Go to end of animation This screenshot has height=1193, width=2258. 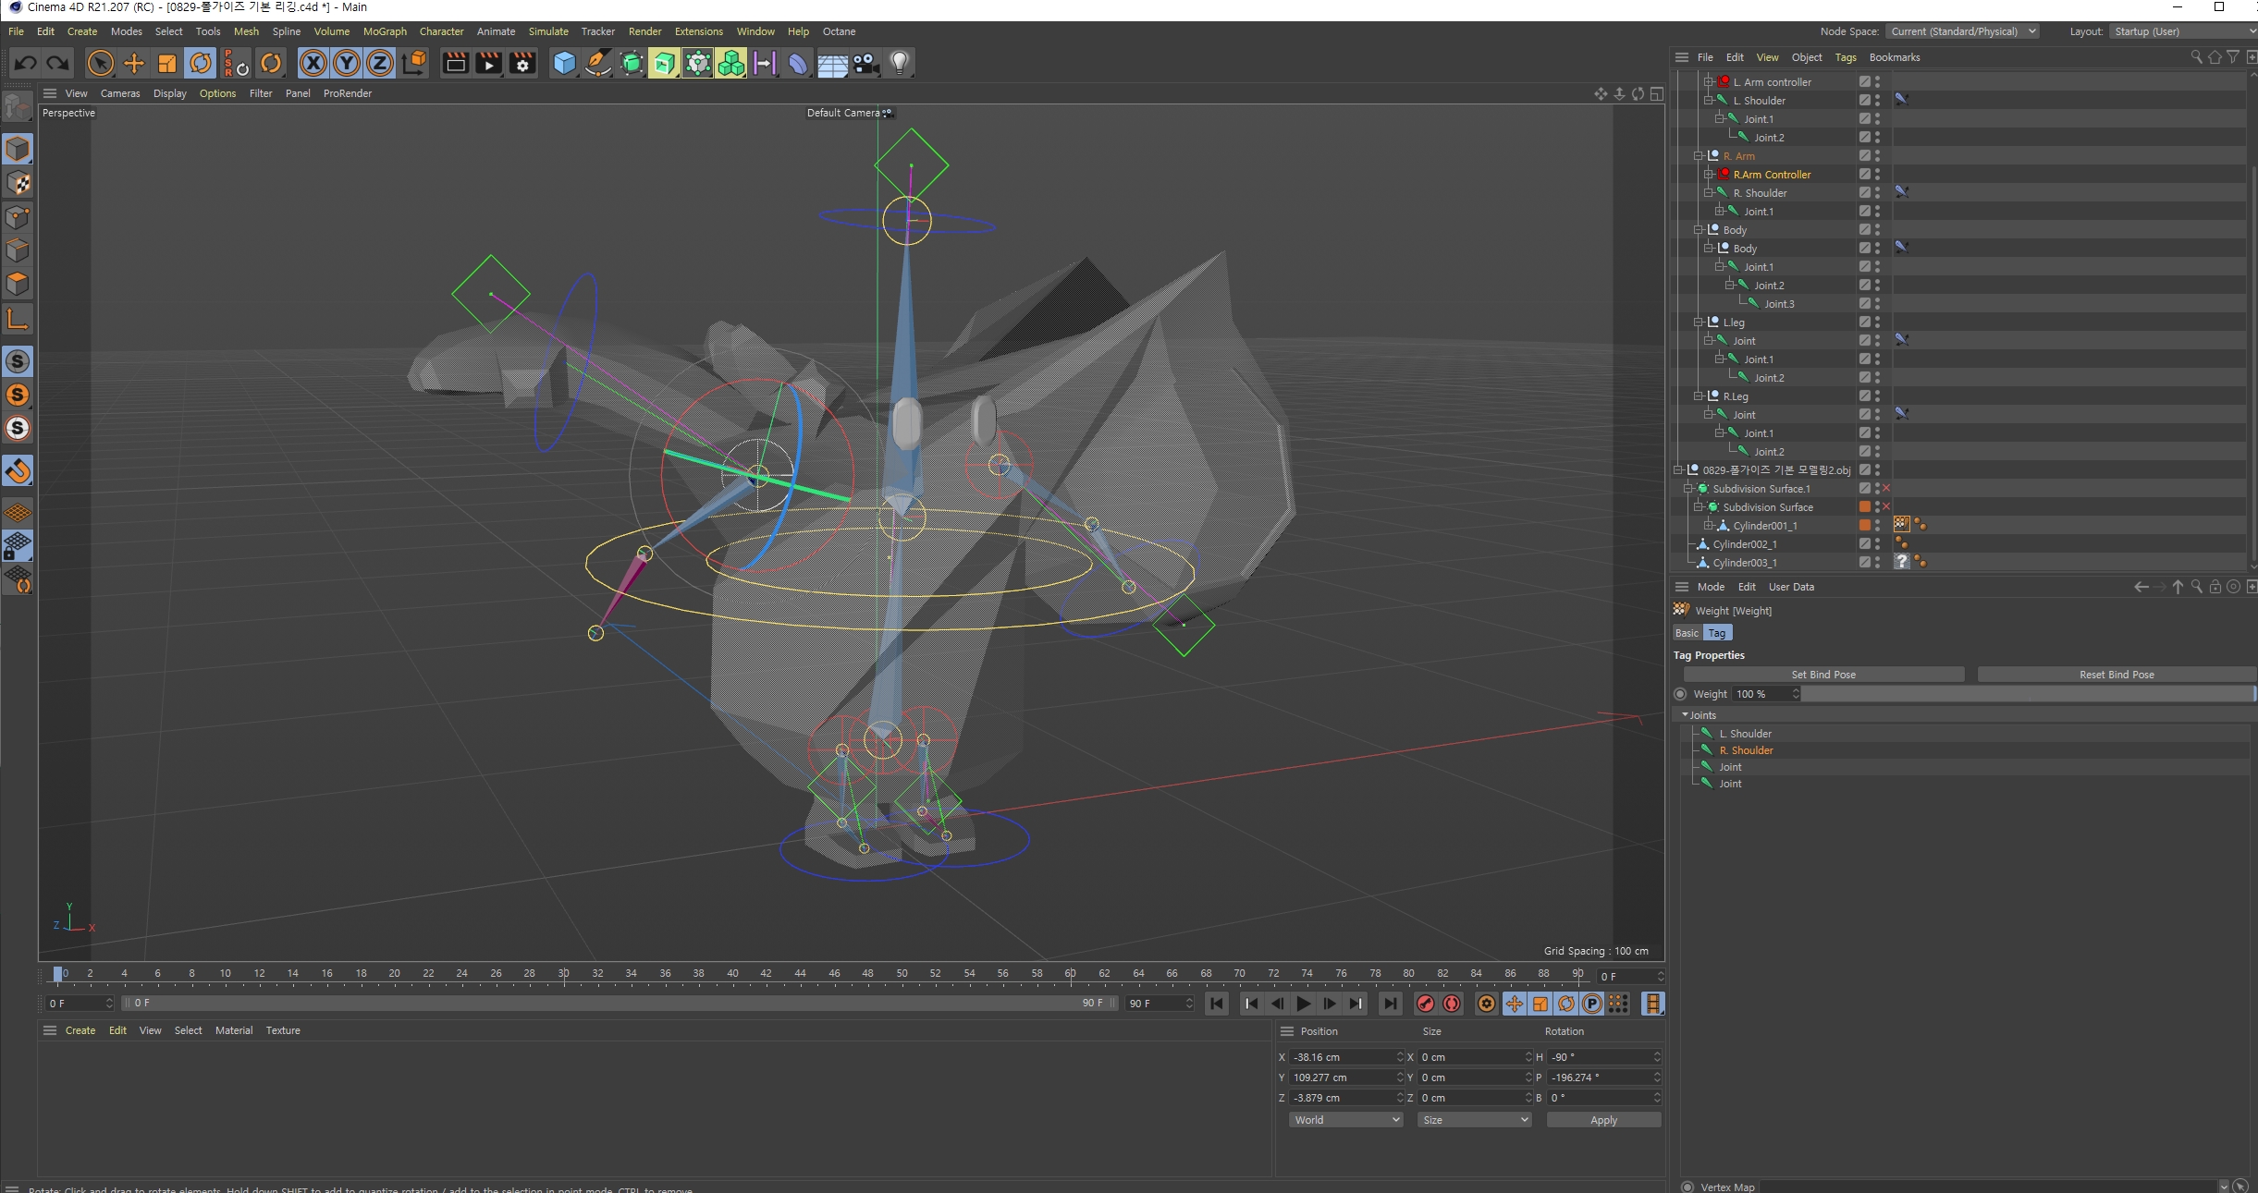pyautogui.click(x=1390, y=1004)
